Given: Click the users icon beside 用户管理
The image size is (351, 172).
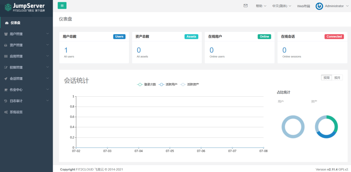Looking at the screenshot, I should pyautogui.click(x=6, y=34).
